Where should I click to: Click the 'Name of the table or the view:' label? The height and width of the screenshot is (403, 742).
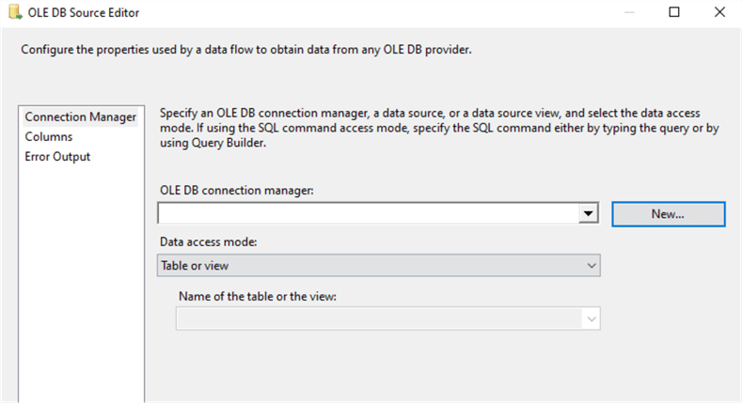click(259, 297)
